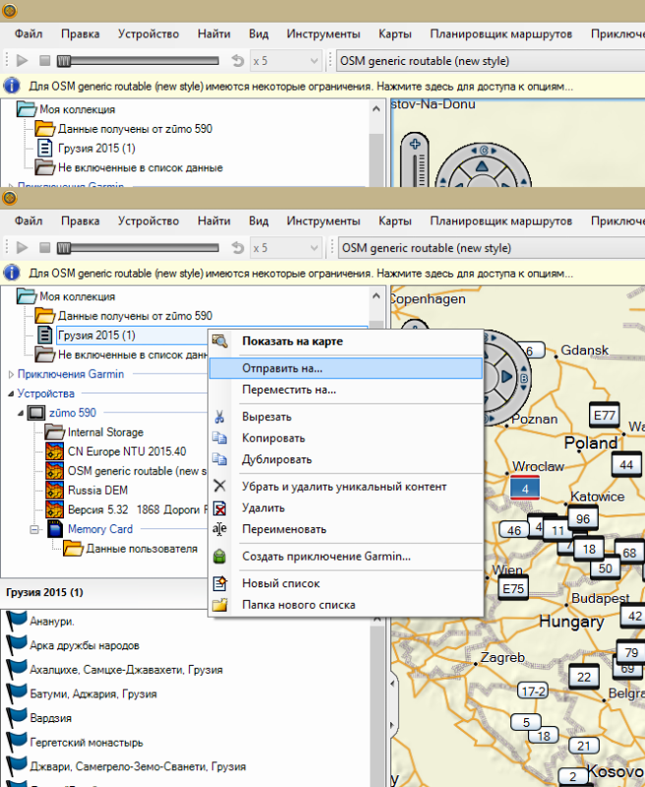Open map product dropdown in lower window
Screen dimensions: 645x787
coord(492,248)
